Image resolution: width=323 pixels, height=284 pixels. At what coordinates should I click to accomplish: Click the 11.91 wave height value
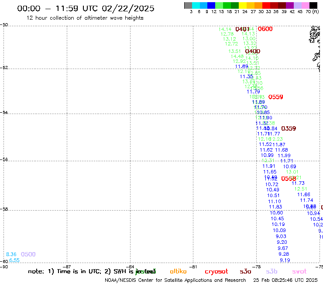[269, 166]
